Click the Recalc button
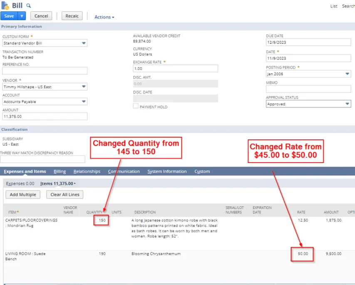This screenshot has width=355, height=285. coord(72,16)
